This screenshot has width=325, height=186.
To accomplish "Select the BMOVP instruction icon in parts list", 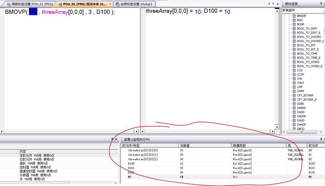I will [x=294, y=16].
